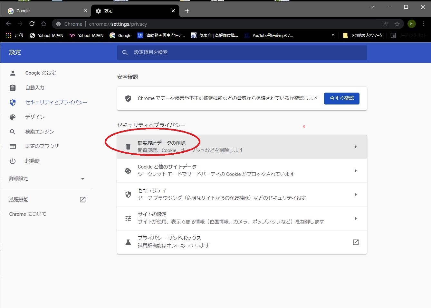Open the リーディングリスト panel
Screen dimensions: 431x308
[408, 35]
